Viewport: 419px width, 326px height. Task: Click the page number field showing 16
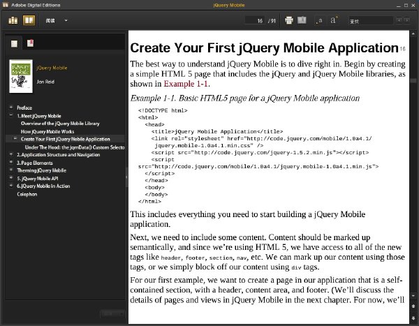click(255, 20)
